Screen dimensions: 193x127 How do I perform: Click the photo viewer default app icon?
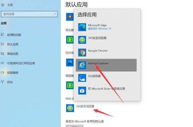(70, 63)
